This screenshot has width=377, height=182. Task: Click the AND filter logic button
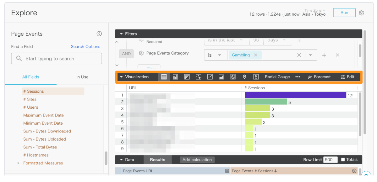tap(126, 54)
